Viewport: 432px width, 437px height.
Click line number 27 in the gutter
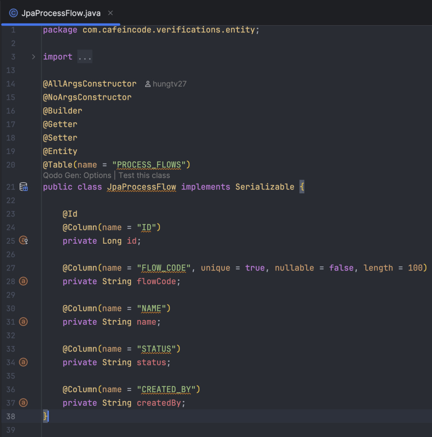tap(11, 268)
